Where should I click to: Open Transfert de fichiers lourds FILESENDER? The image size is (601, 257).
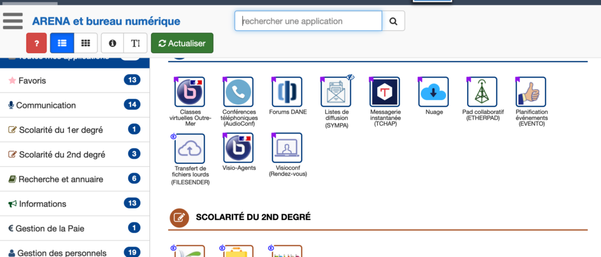[189, 148]
